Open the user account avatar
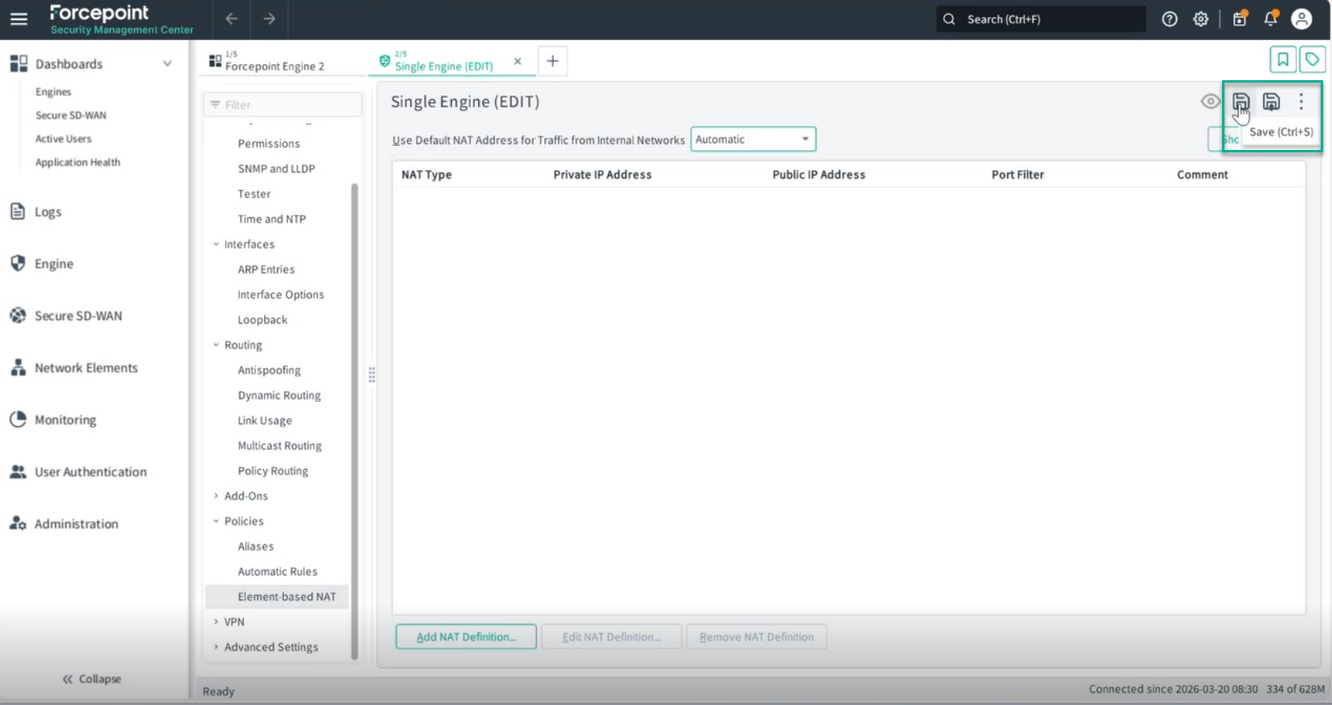The width and height of the screenshot is (1332, 705). pyautogui.click(x=1302, y=19)
